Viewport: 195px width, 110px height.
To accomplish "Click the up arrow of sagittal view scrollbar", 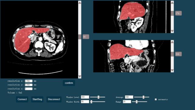I will [172, 2].
